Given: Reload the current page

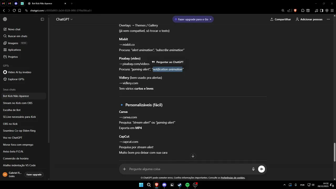Looking at the screenshot, I should click(x=14, y=10).
